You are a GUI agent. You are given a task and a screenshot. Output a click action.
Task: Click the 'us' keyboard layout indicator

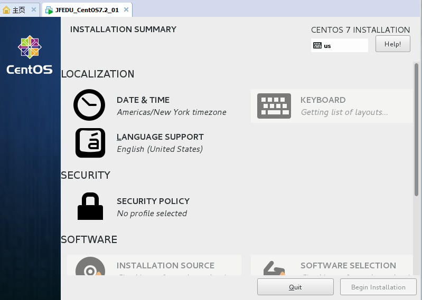click(x=340, y=45)
